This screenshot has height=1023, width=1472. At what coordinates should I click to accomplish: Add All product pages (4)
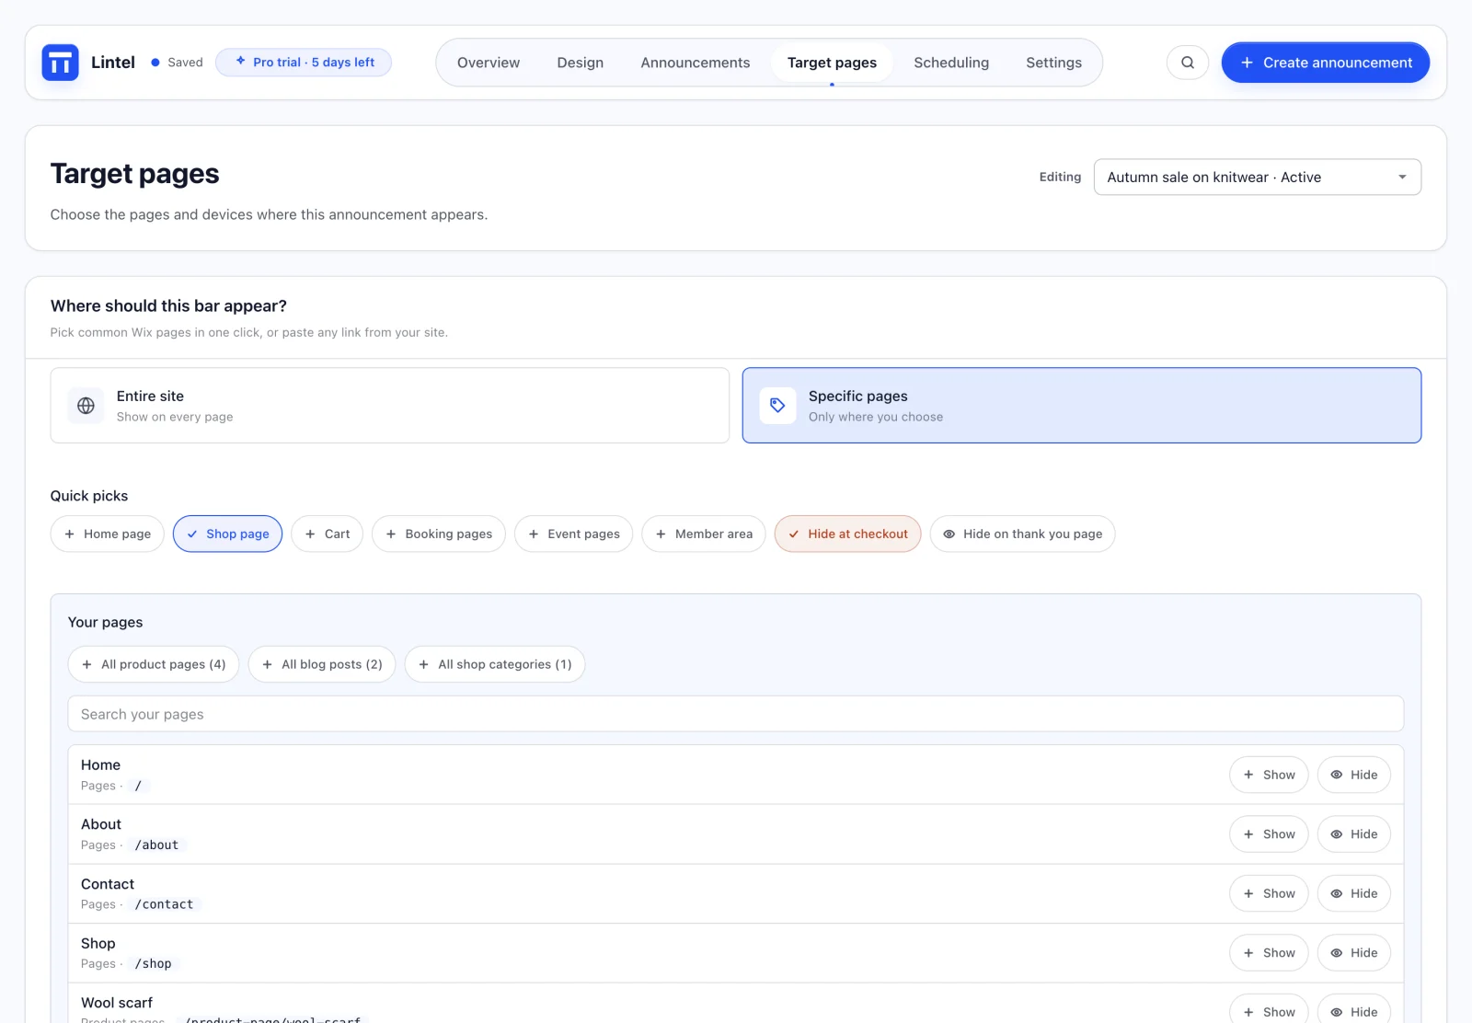coord(154,664)
